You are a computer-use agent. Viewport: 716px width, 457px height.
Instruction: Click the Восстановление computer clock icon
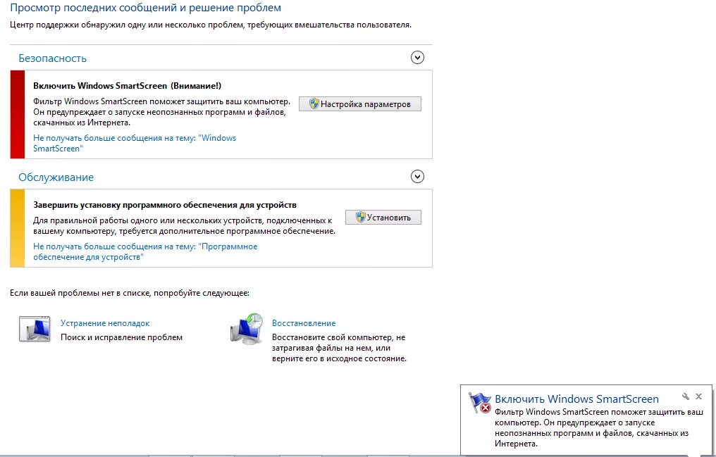pos(247,328)
